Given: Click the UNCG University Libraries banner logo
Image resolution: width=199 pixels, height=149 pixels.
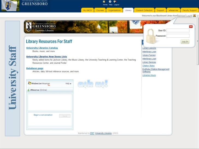Looking at the screenshot, I should coord(41,27).
